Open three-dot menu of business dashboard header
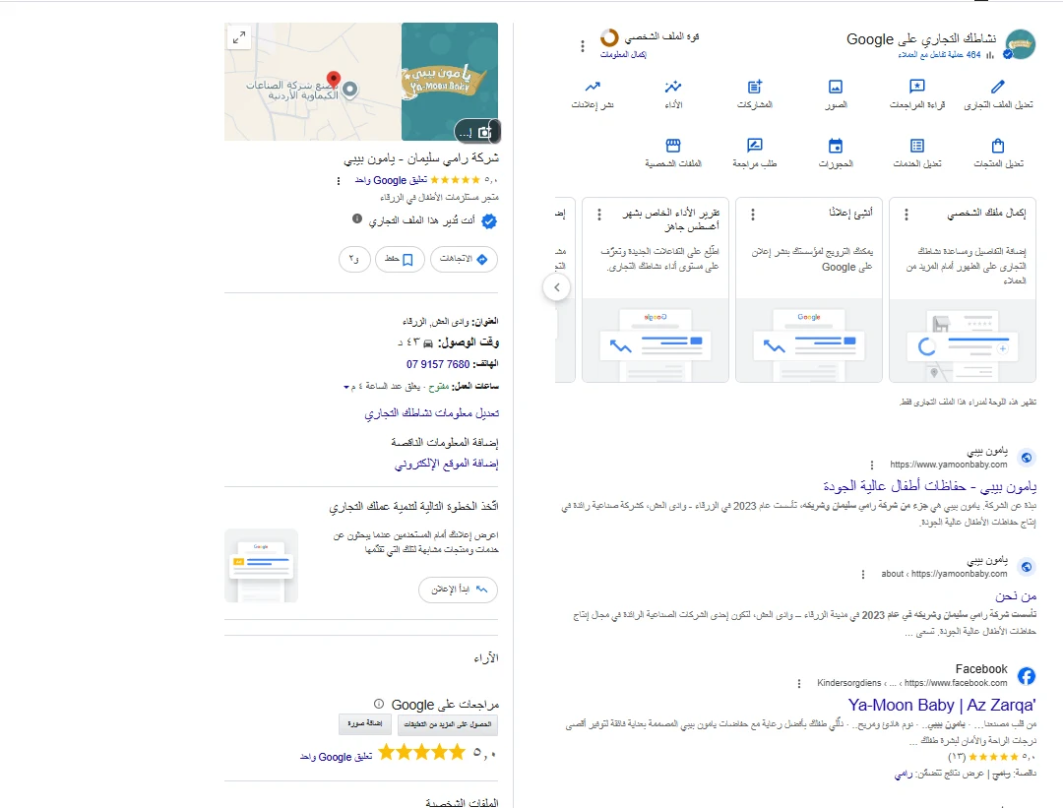This screenshot has height=808, width=1063. point(583,46)
